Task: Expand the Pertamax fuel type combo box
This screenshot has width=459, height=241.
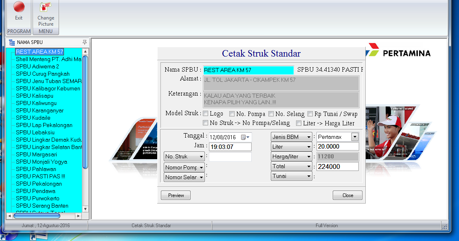Action: (x=355, y=137)
